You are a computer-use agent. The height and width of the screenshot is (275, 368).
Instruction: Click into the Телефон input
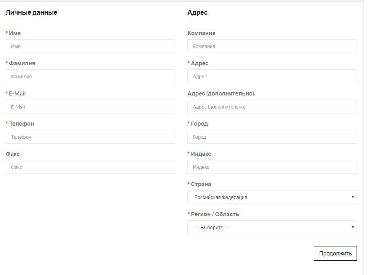(x=90, y=137)
